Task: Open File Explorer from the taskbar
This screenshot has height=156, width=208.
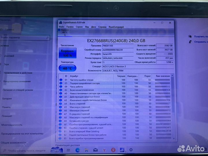Action: click(x=86, y=150)
